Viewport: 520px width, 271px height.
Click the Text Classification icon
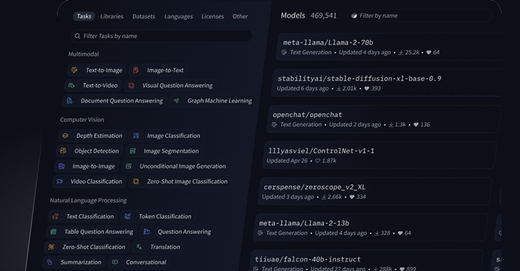(55, 216)
